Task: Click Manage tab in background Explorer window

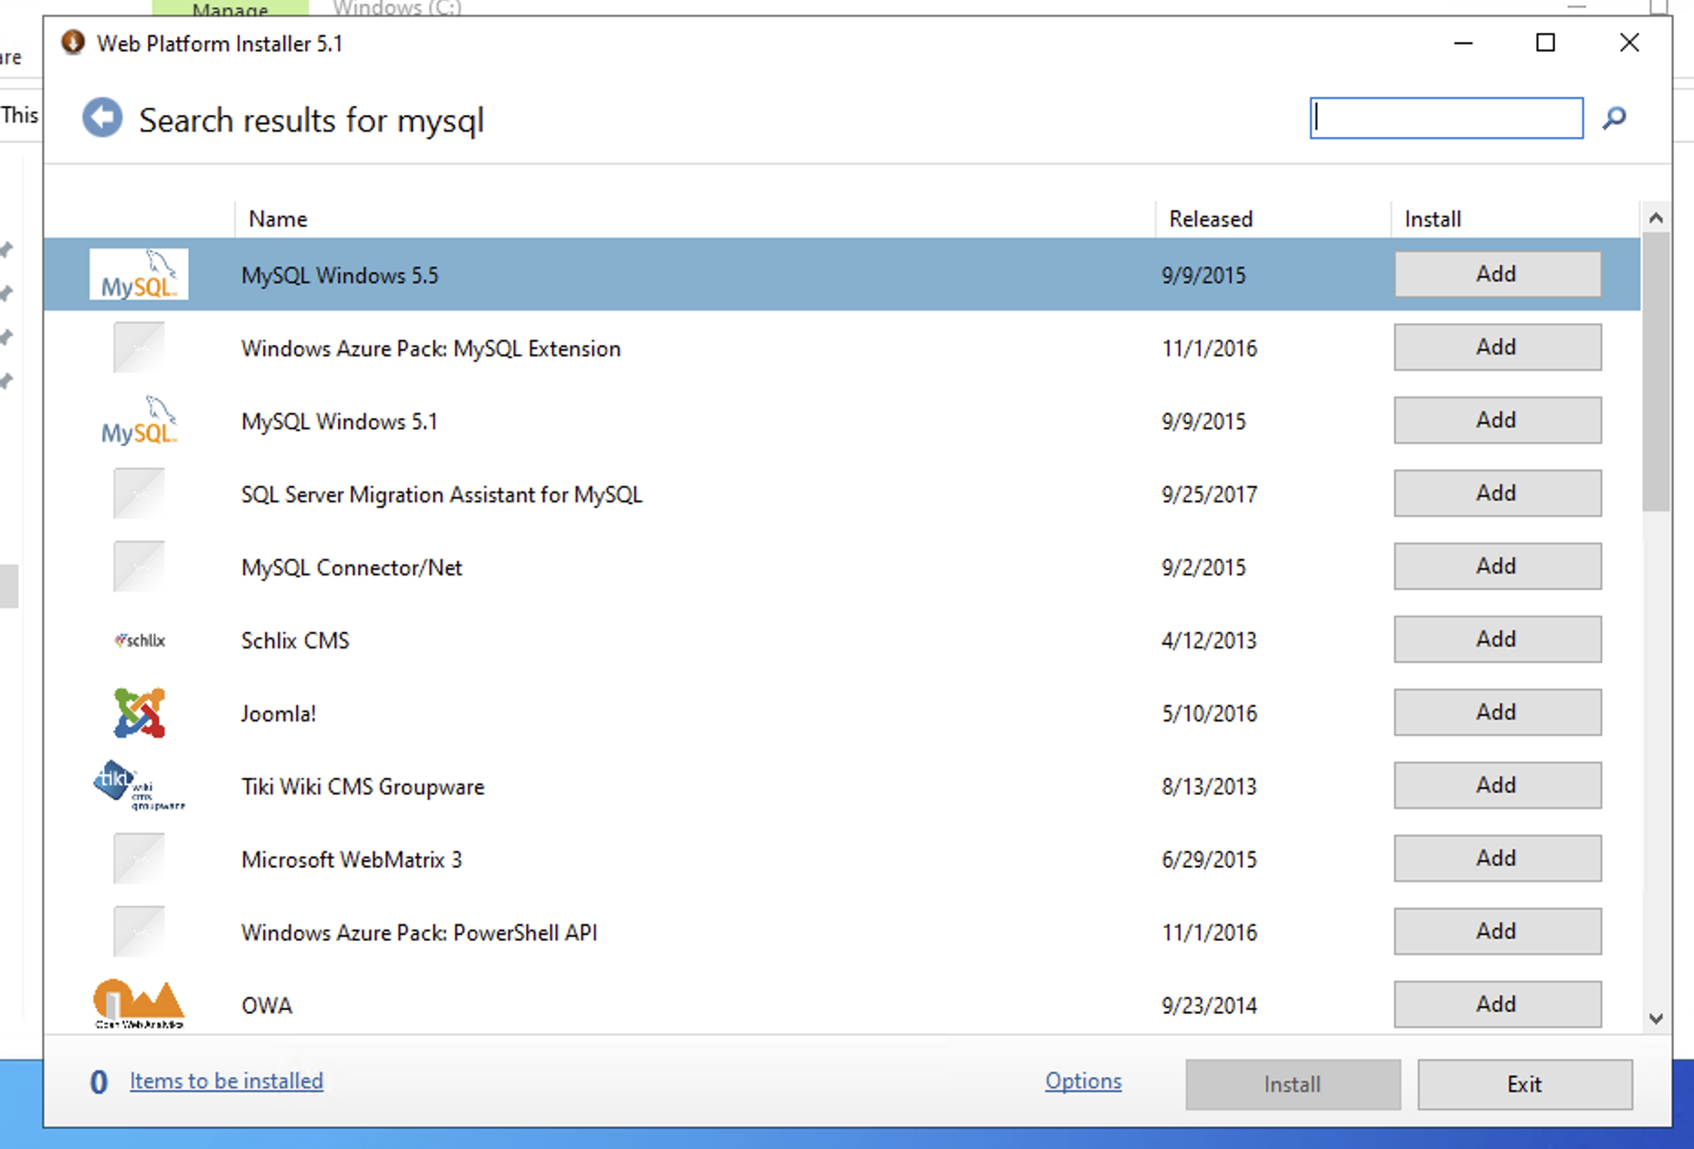Action: tap(230, 8)
